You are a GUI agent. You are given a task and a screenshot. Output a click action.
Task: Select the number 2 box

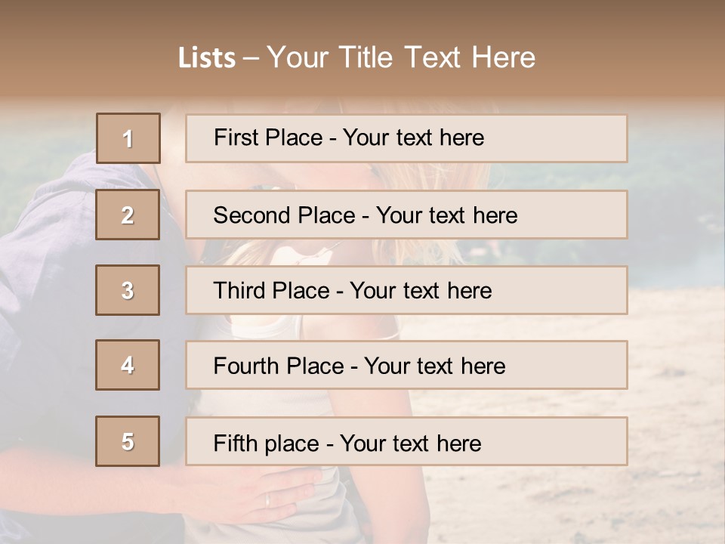pyautogui.click(x=128, y=215)
